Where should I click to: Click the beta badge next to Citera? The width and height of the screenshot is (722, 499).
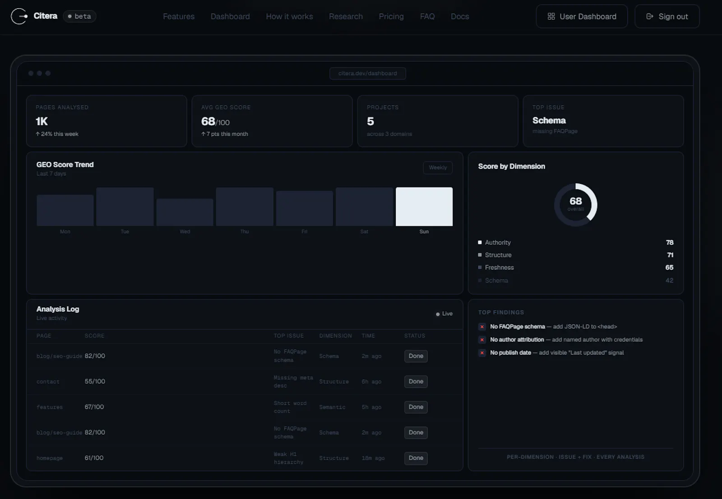[79, 16]
